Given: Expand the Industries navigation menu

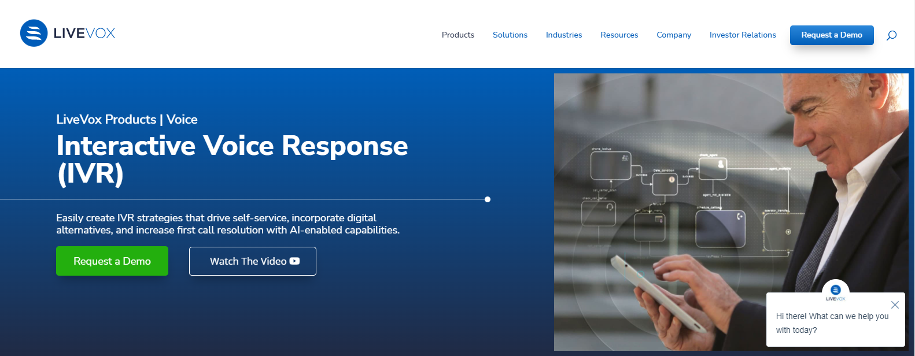Looking at the screenshot, I should (x=563, y=35).
